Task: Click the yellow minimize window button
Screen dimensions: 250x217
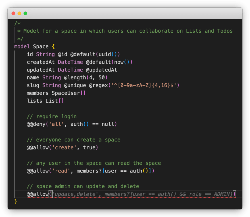Action: (19, 13)
